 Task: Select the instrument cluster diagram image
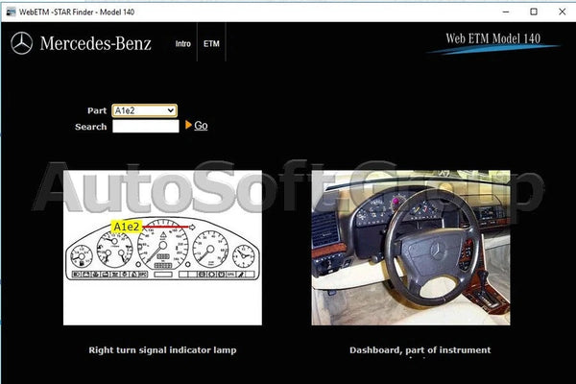pyautogui.click(x=161, y=248)
